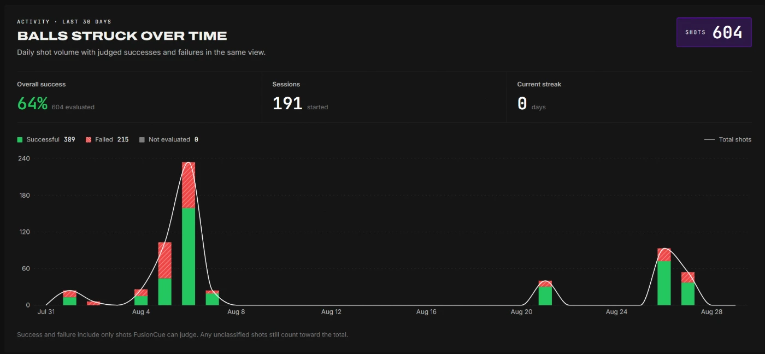This screenshot has width=765, height=354.
Task: Click the FusionCue footnote text
Action: (183, 334)
